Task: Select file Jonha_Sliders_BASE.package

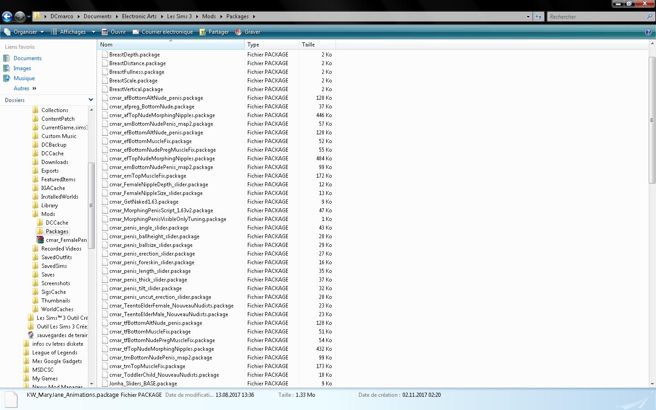Action: click(143, 384)
